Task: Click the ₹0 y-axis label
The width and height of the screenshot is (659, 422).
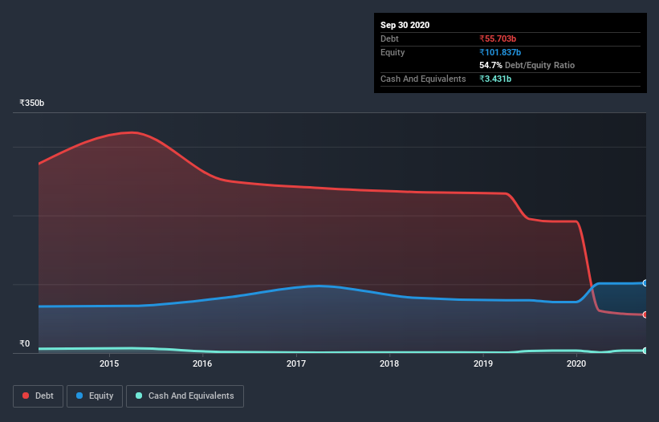Action: coord(24,343)
